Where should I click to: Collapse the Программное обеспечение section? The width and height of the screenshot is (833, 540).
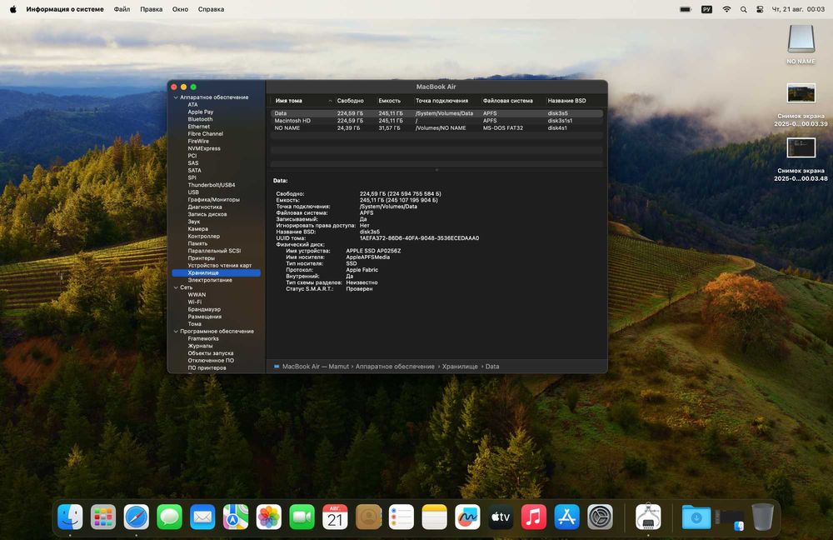pos(176,331)
